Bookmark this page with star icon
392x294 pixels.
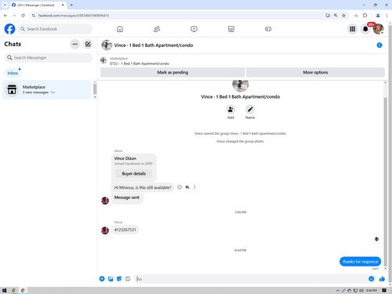click(x=343, y=16)
